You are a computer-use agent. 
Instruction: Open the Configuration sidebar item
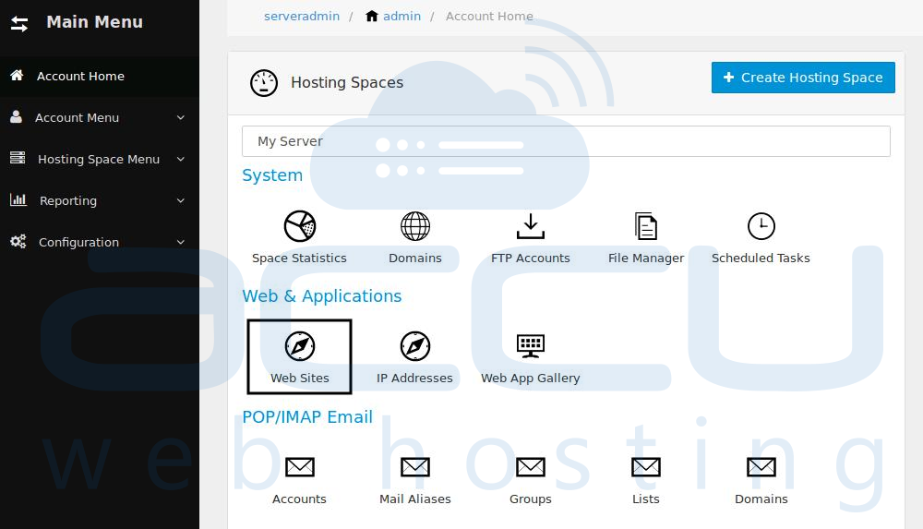[100, 242]
